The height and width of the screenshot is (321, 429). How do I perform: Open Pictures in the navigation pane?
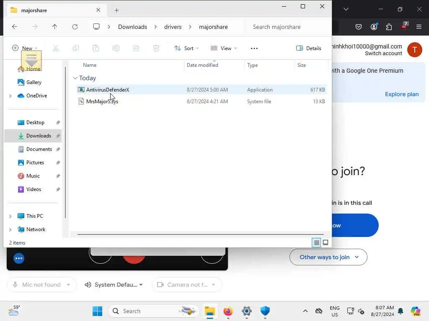tap(35, 163)
